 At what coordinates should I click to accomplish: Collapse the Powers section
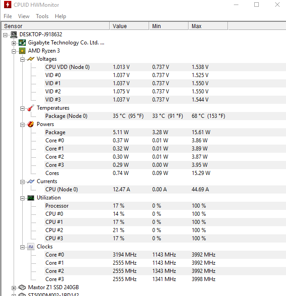[x=23, y=125]
